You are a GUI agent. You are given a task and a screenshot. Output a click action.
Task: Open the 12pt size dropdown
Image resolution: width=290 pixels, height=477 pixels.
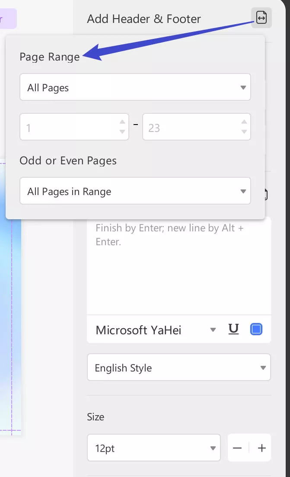[153, 448]
